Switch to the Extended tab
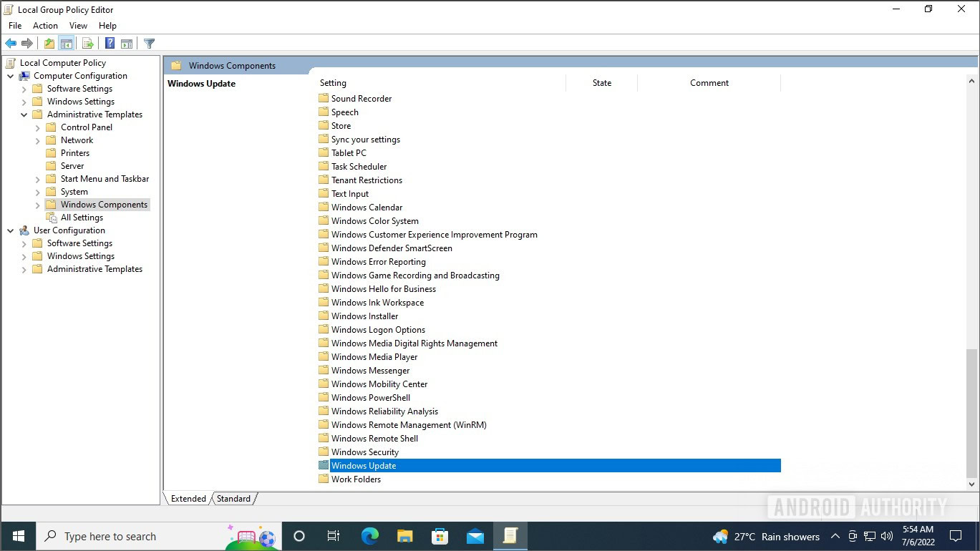The image size is (980, 551). click(x=188, y=499)
